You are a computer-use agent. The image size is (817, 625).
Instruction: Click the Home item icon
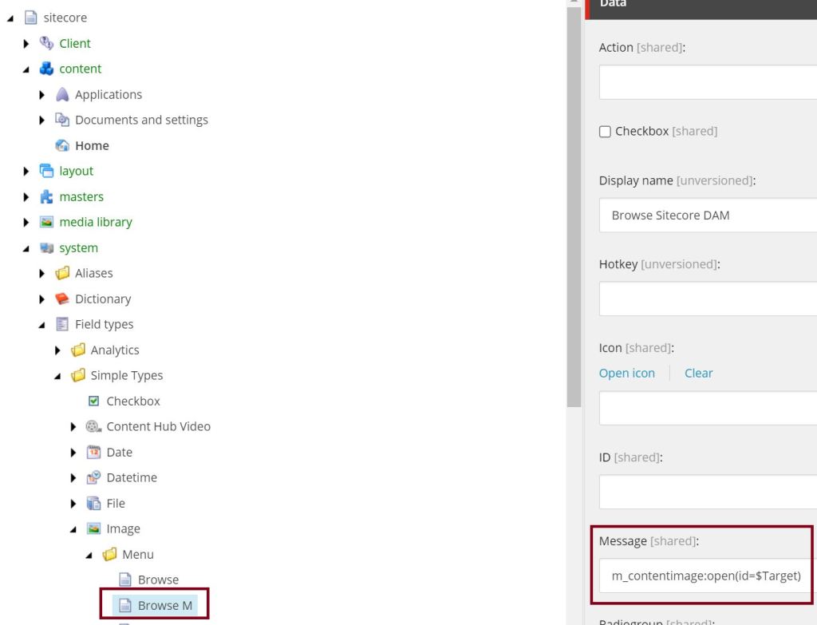click(x=64, y=145)
